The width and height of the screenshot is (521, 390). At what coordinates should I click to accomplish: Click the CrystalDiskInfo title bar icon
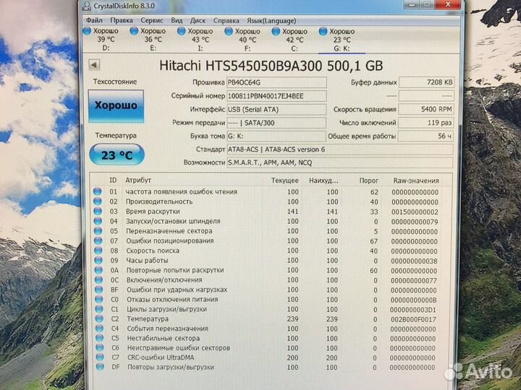(87, 6)
